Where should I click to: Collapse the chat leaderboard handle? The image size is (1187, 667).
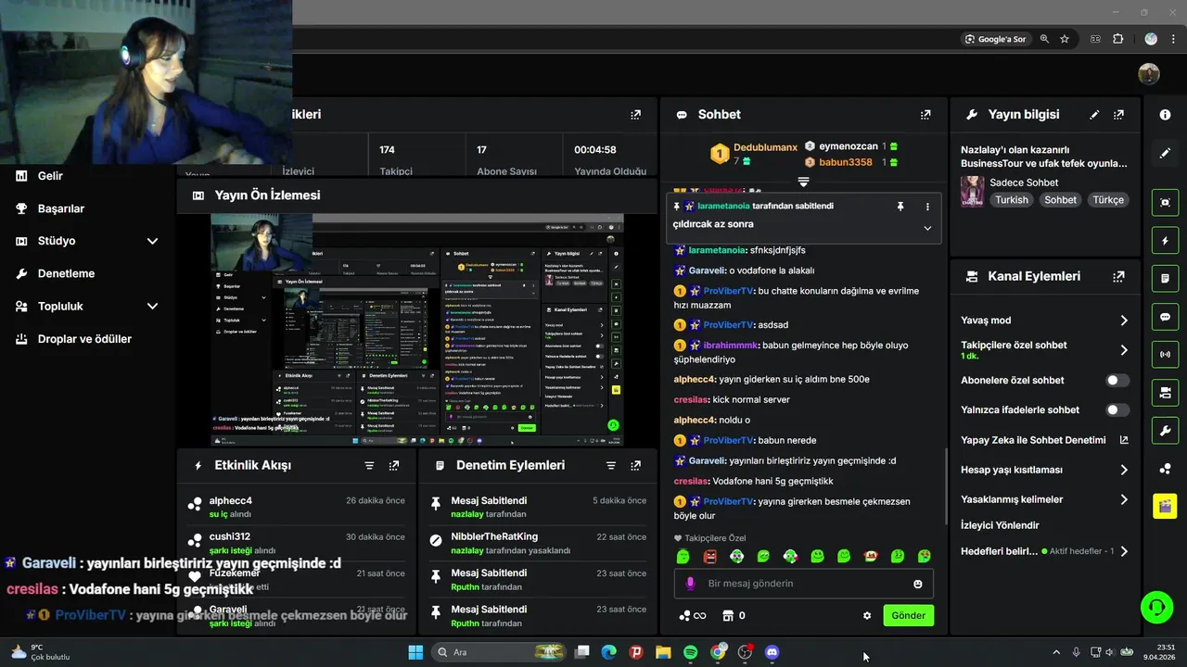[803, 182]
